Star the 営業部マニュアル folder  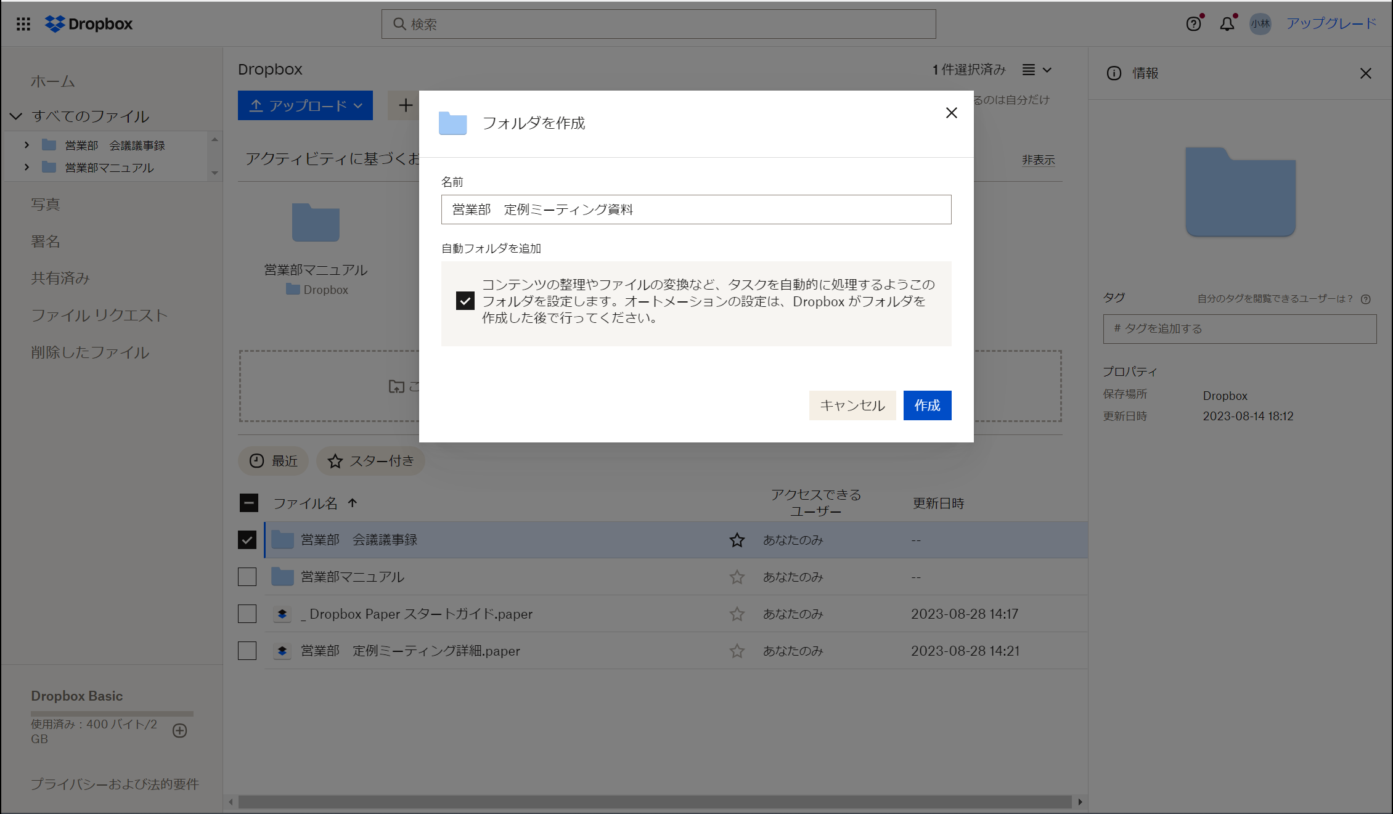736,577
